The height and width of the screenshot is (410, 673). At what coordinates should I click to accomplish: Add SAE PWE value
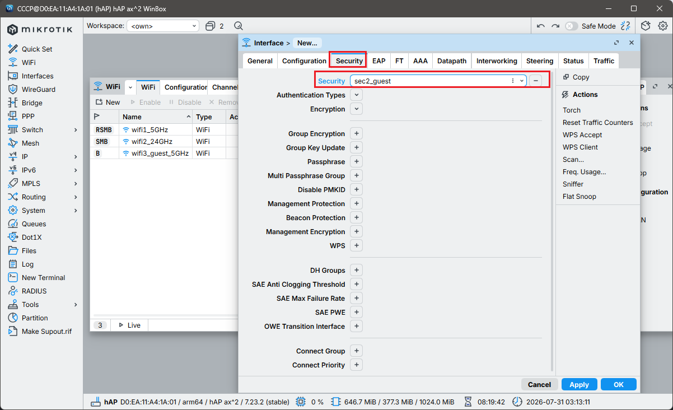click(356, 313)
